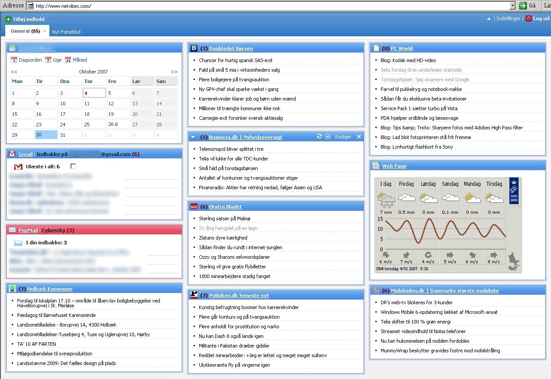The image size is (551, 379).
Task: Open the Indstillinger link
Action: tap(508, 18)
